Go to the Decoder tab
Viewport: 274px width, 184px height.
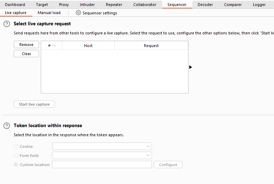[205, 5]
